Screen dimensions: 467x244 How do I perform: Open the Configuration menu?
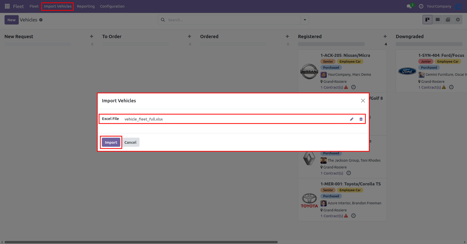pyautogui.click(x=112, y=6)
